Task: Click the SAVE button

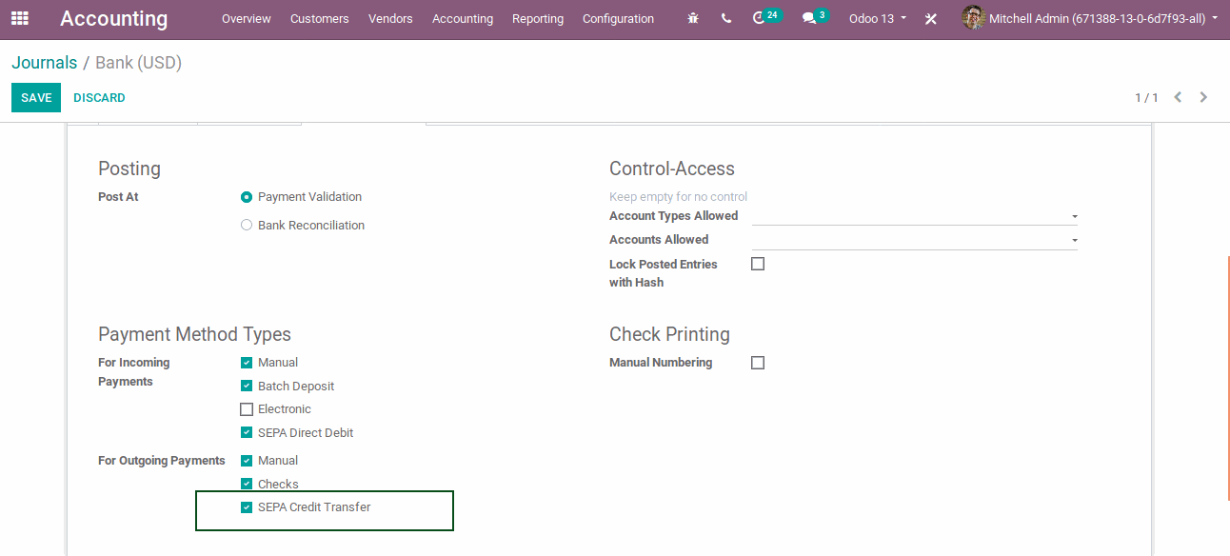Action: (36, 98)
